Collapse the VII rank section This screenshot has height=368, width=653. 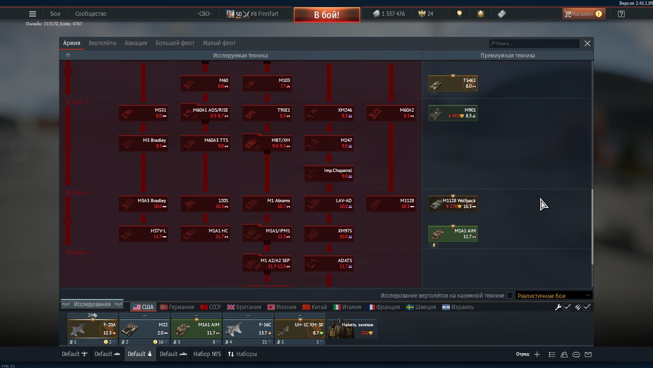coord(78,193)
